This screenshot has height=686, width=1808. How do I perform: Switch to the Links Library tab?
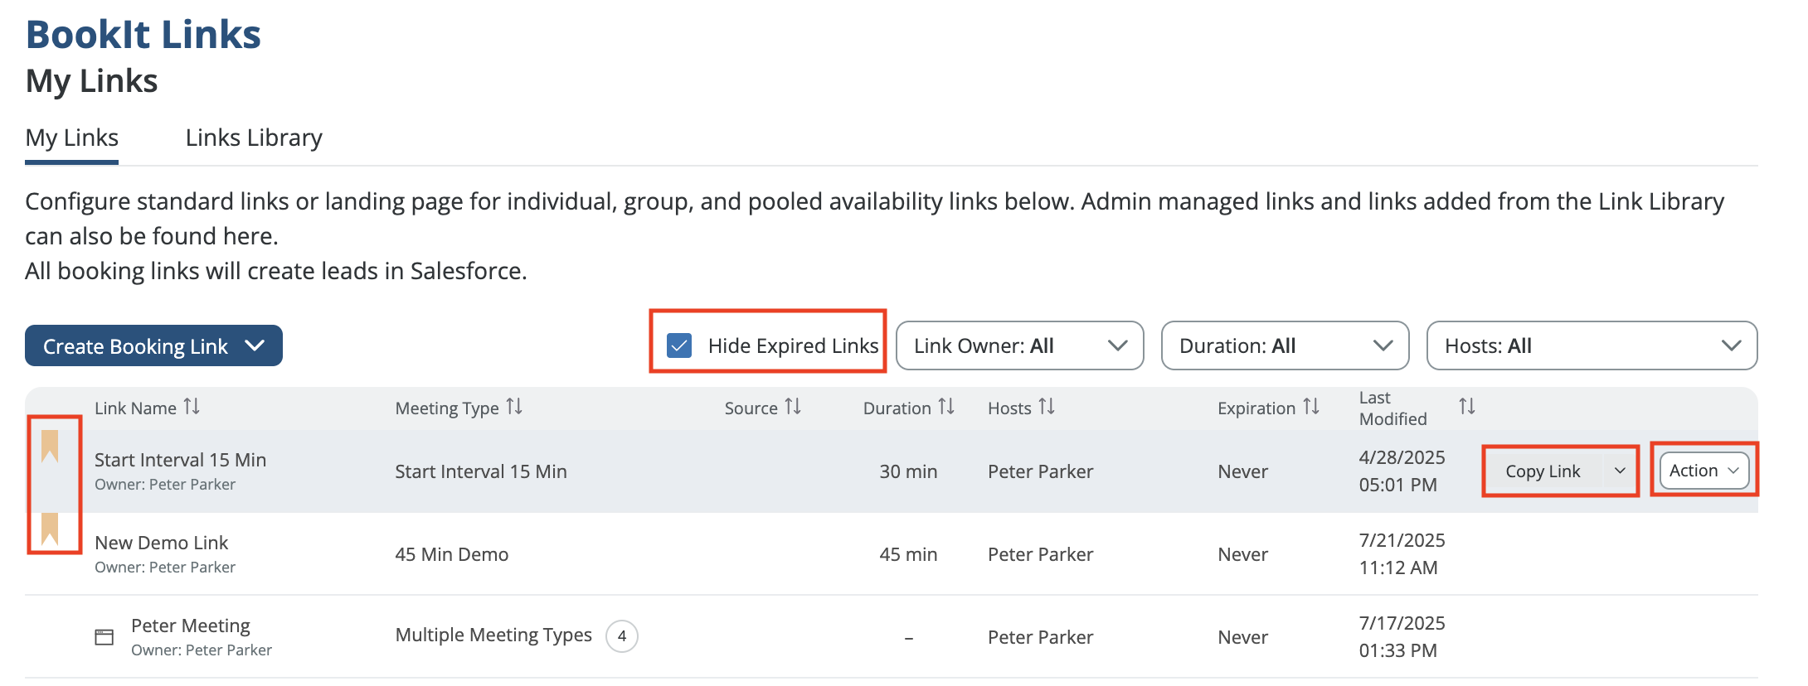254,138
